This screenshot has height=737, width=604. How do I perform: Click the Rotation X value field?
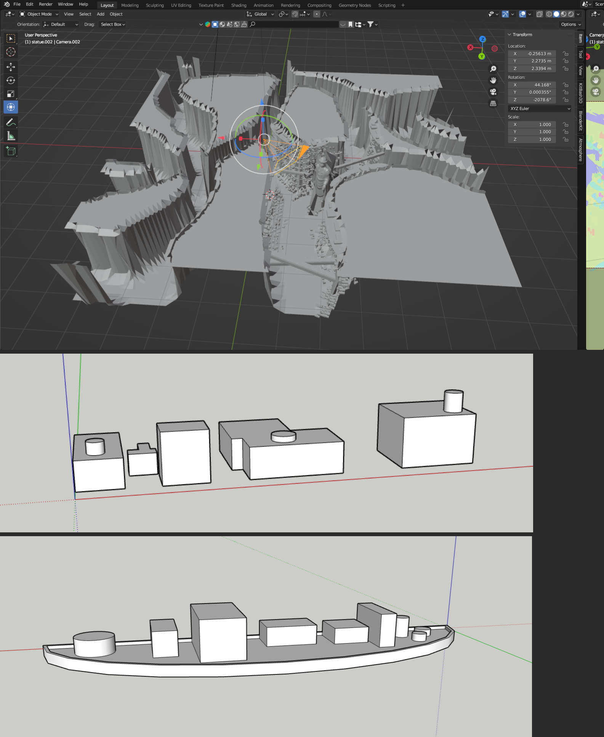pos(532,85)
